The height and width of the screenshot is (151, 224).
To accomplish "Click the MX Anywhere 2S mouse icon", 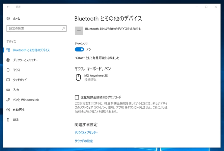I will pos(78,77).
